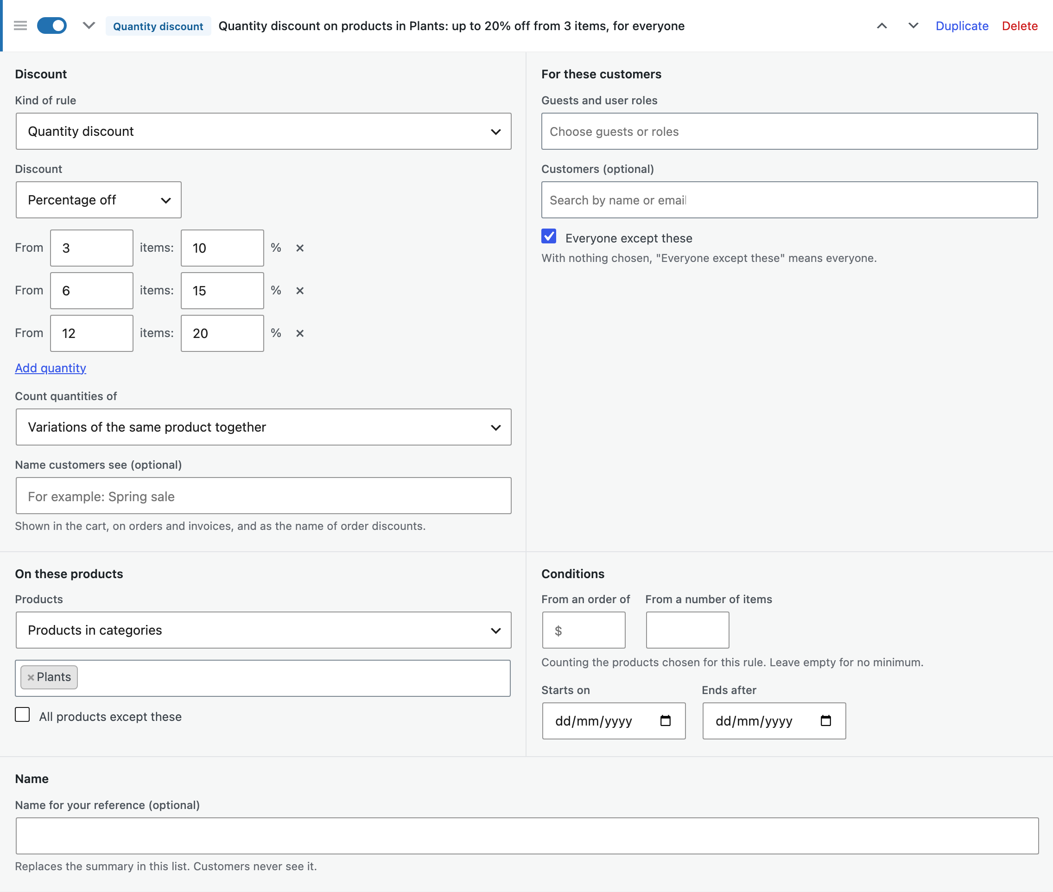Image resolution: width=1053 pixels, height=892 pixels.
Task: Uncheck Everyone except these checkbox
Action: pos(549,236)
